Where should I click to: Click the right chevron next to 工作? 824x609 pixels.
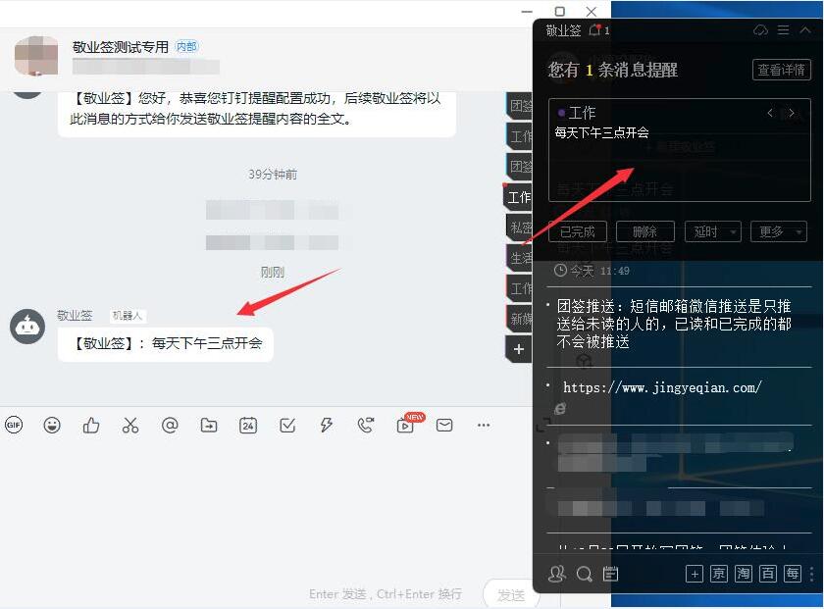(792, 113)
